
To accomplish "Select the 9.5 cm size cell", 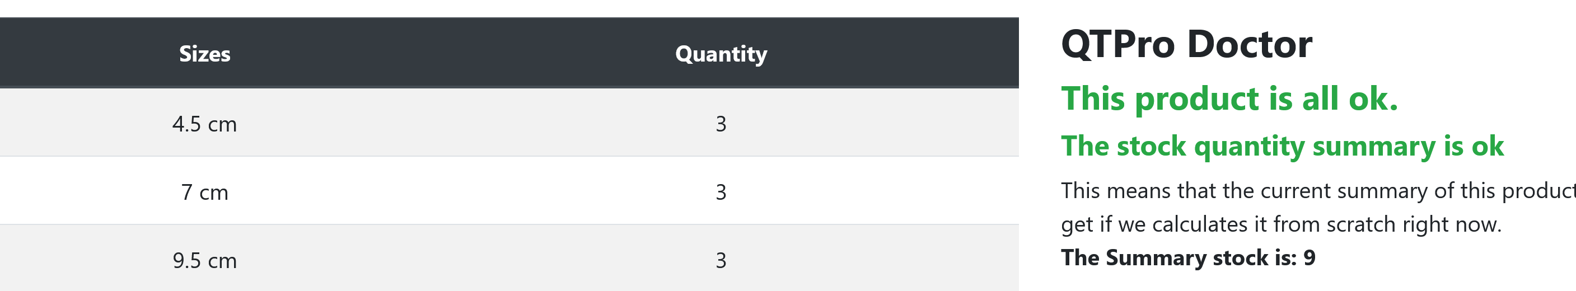I will [204, 260].
